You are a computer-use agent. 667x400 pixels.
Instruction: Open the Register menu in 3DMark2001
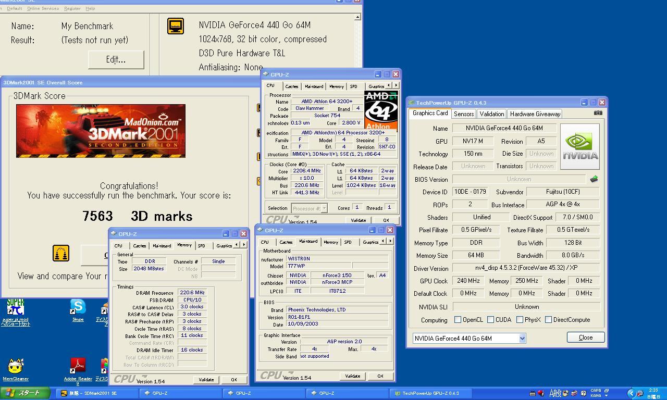coord(72,8)
